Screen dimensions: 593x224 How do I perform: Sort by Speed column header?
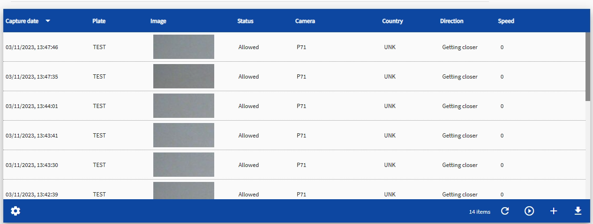pyautogui.click(x=506, y=21)
